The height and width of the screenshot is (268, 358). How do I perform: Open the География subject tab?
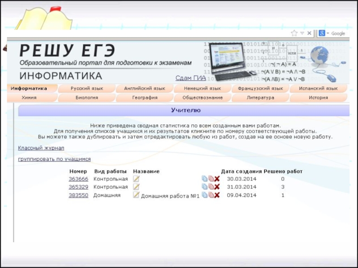point(145,97)
